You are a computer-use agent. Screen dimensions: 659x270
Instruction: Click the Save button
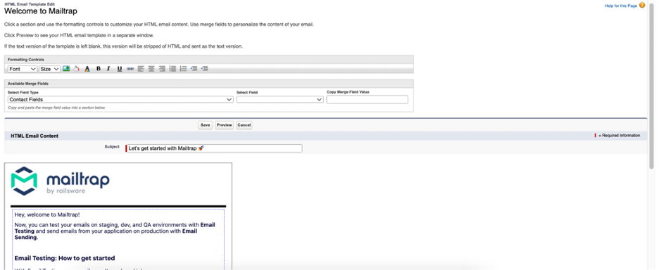(205, 125)
